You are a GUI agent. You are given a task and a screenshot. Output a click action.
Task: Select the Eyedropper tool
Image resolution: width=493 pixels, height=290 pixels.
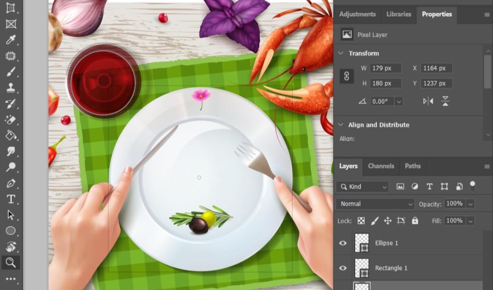11,40
